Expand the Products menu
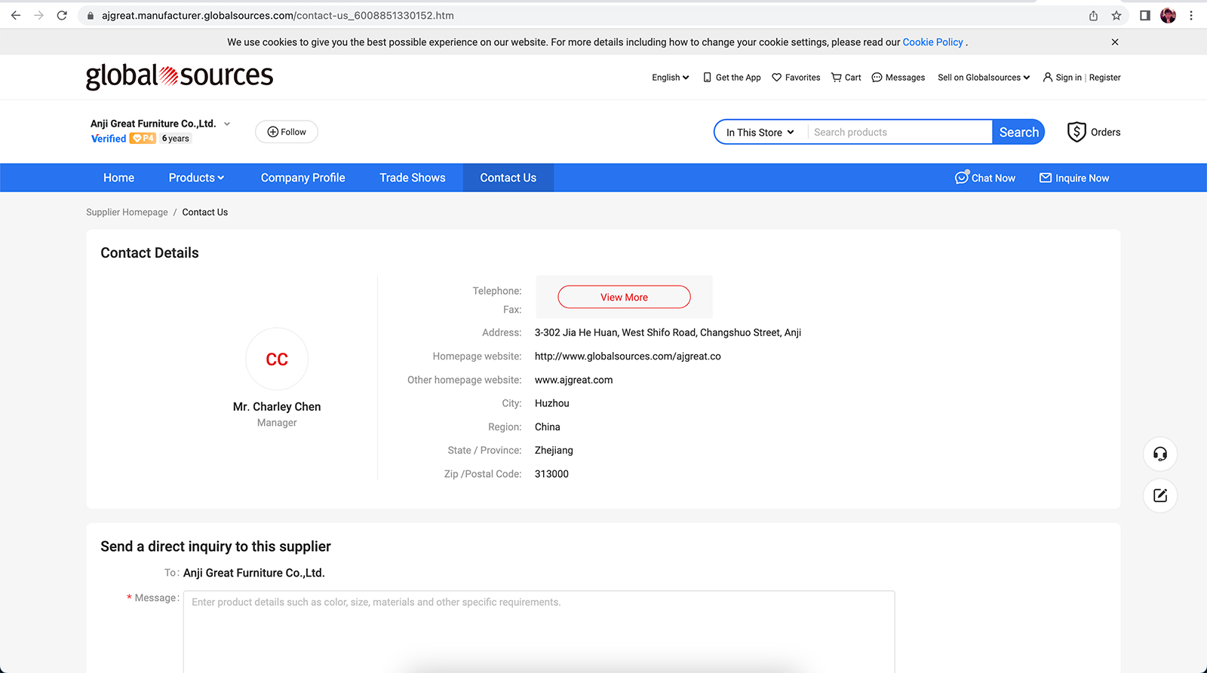Screen dimensions: 1207x673 [x=196, y=178]
